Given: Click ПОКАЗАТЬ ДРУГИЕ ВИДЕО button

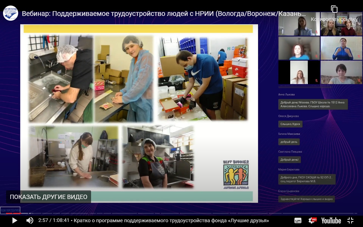Looking at the screenshot, I should (48, 197).
